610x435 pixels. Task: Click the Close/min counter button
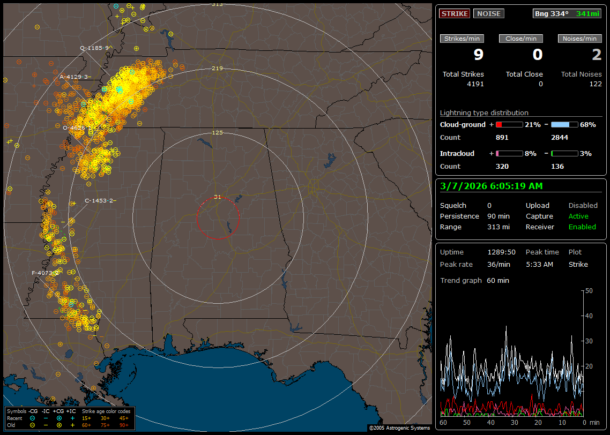click(x=521, y=39)
